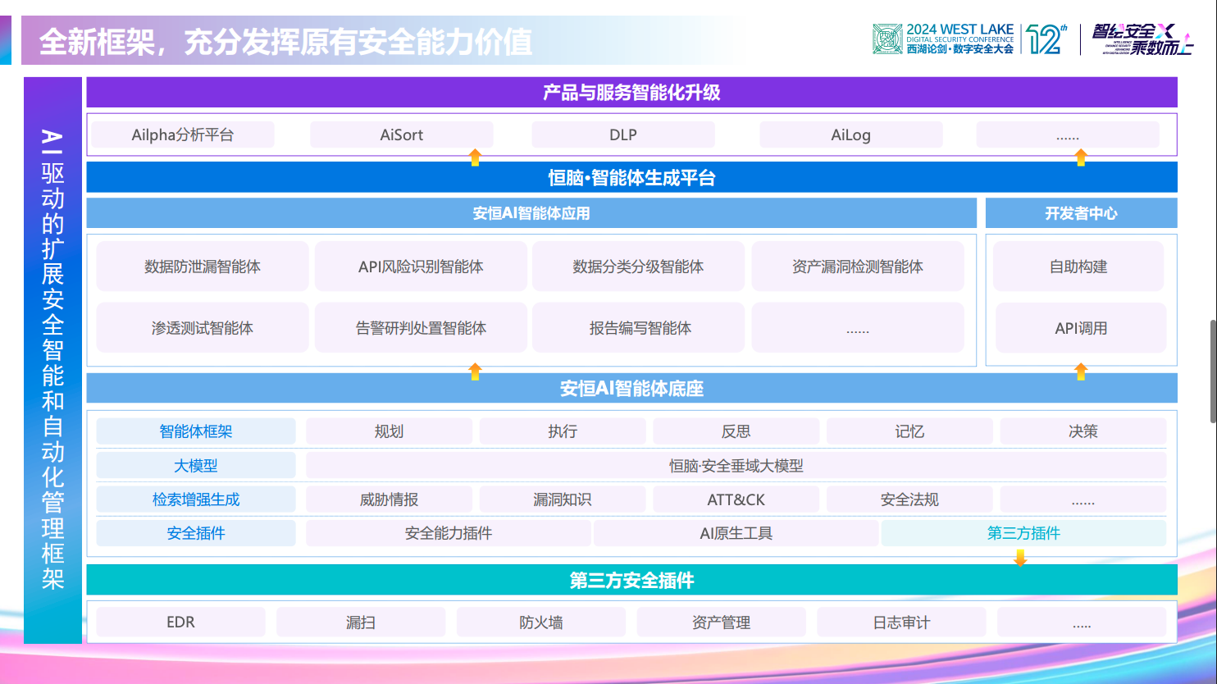Open the API调用 option
The width and height of the screenshot is (1217, 684).
[x=1080, y=327]
